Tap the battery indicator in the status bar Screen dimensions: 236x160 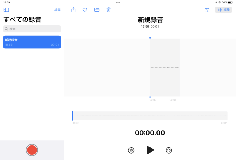coord(230,2)
